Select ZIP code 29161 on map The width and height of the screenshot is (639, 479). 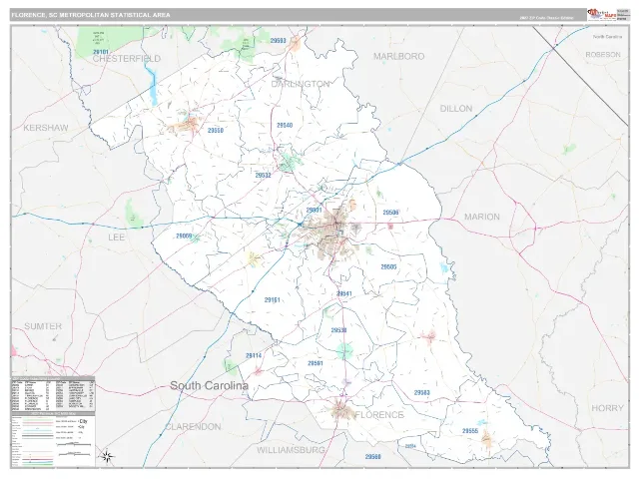[272, 300]
